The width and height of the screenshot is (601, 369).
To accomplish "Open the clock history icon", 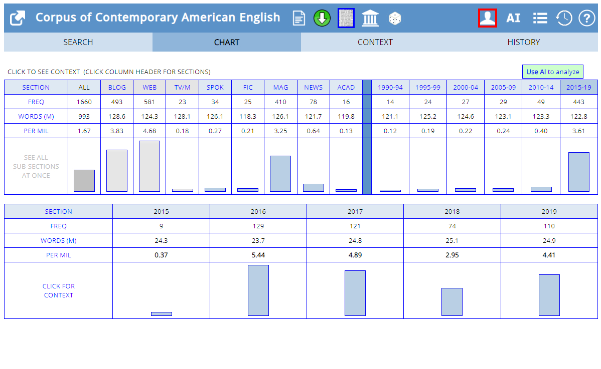I will pyautogui.click(x=564, y=18).
